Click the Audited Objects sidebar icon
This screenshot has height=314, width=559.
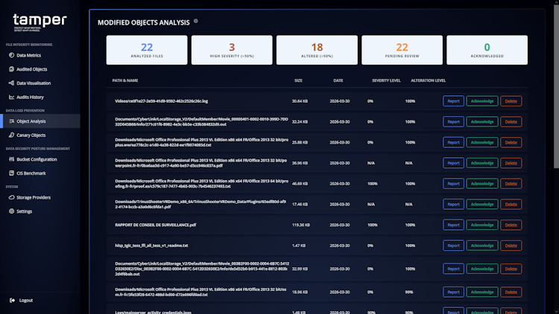[x=11, y=69]
